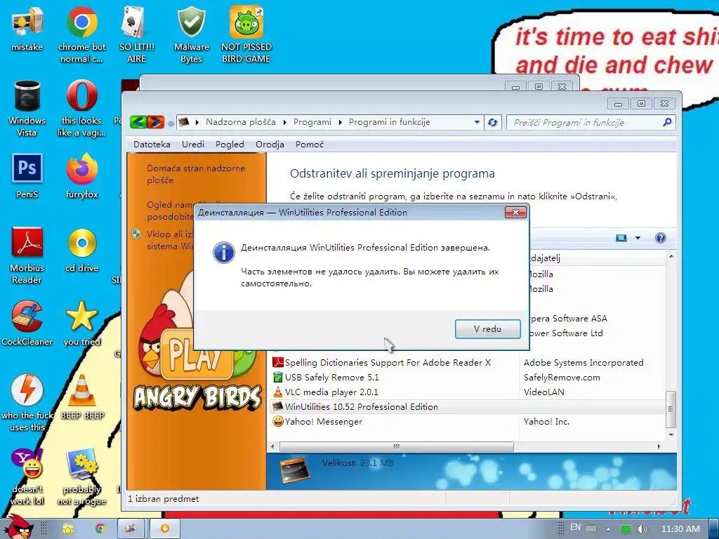719x539 pixels.
Task: Select 'WinUtilities 10.52 Professional Edition' row
Action: tap(468, 406)
